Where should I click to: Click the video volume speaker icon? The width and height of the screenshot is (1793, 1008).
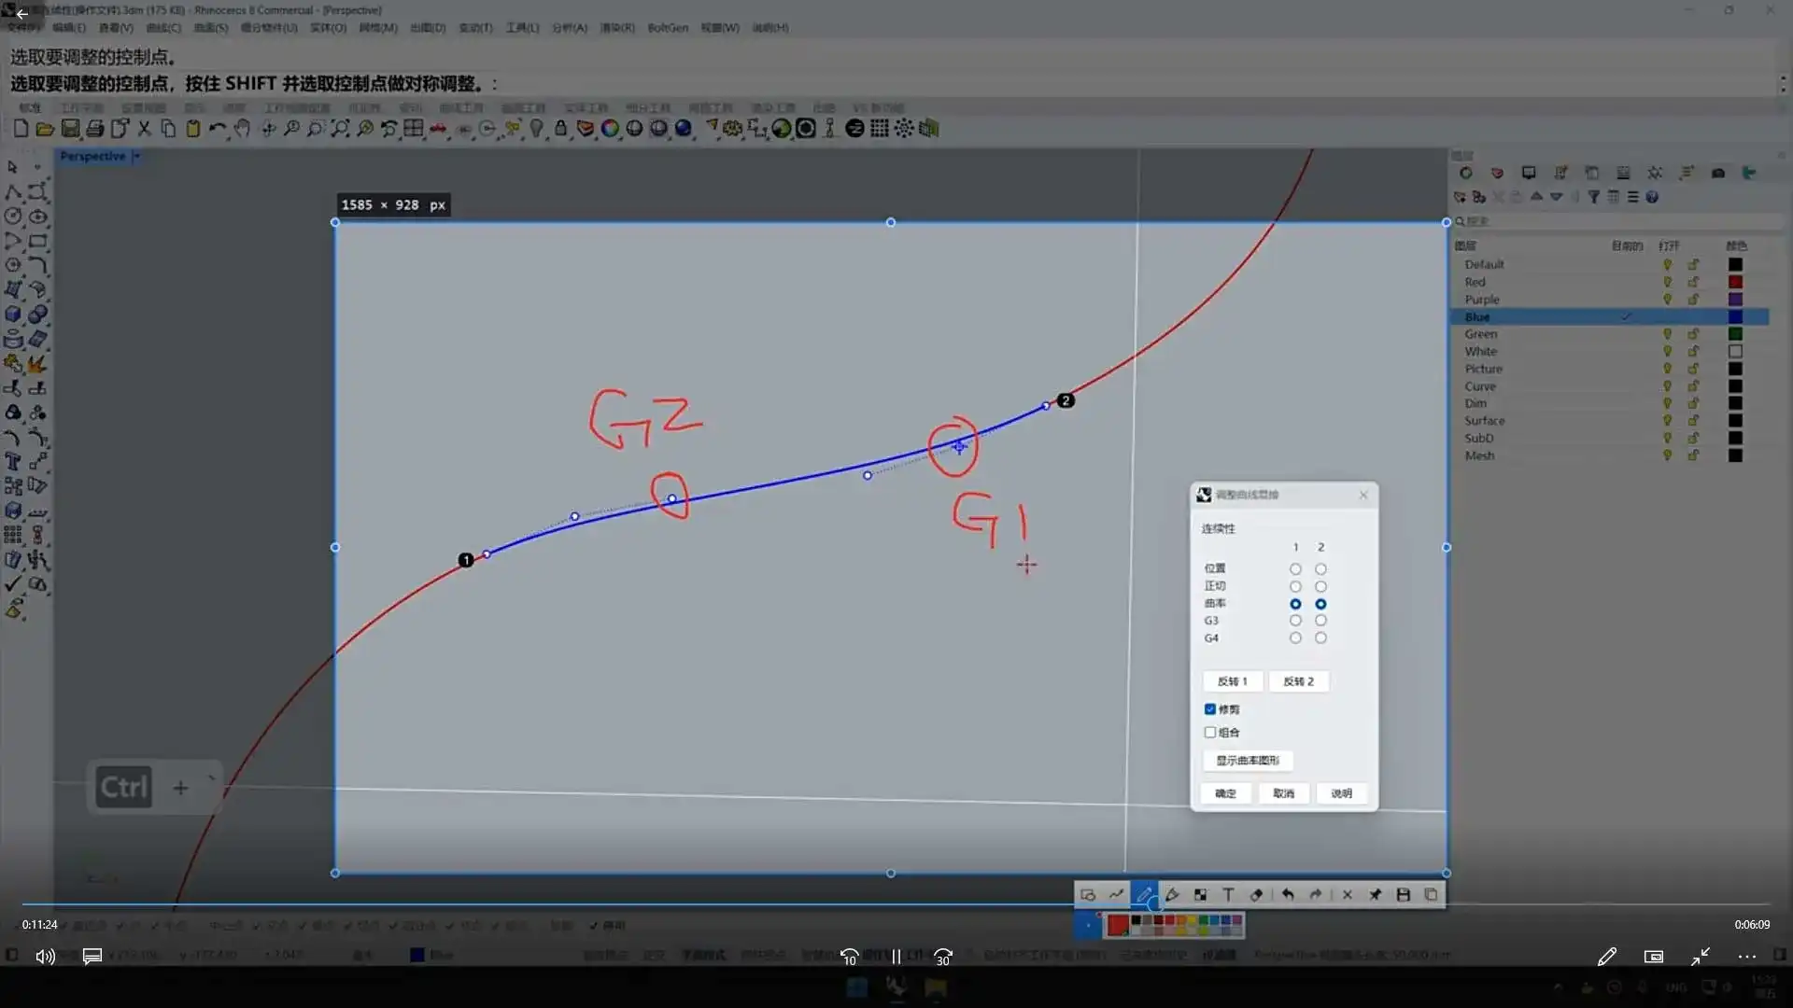[45, 957]
